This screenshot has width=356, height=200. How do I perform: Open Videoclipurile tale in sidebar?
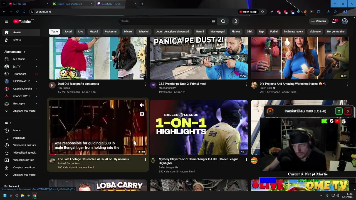tap(21, 160)
